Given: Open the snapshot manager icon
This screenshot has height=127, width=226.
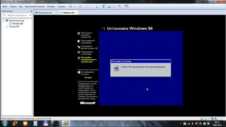Looking at the screenshot, I should click(x=97, y=6).
